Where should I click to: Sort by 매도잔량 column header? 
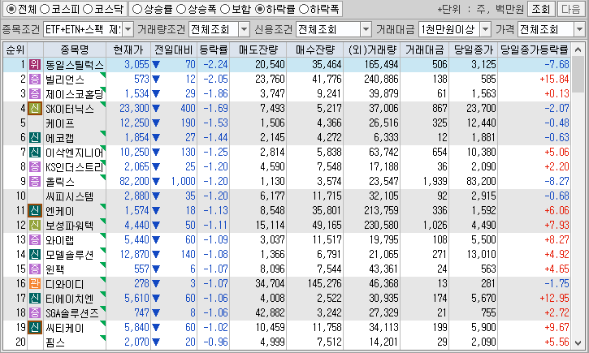[258, 50]
